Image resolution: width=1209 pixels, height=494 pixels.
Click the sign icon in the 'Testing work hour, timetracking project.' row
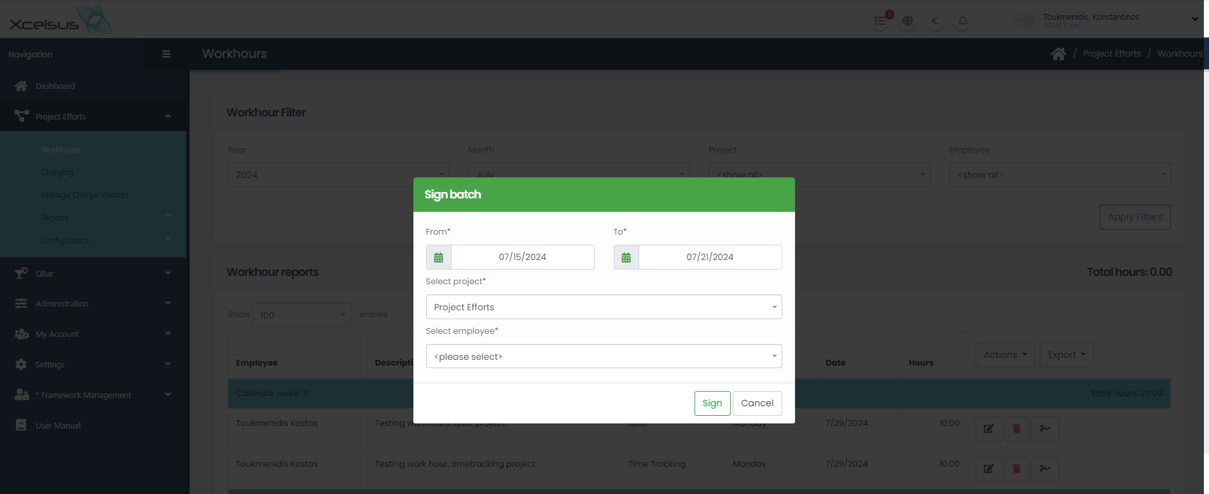click(1044, 469)
